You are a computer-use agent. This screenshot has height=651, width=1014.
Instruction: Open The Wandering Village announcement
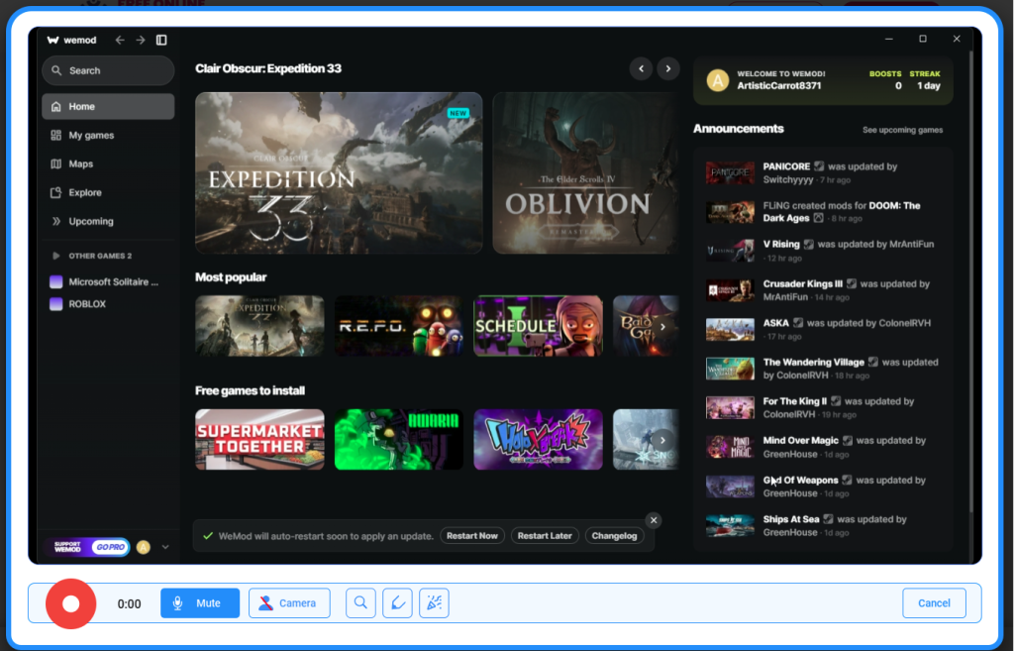[x=823, y=369]
